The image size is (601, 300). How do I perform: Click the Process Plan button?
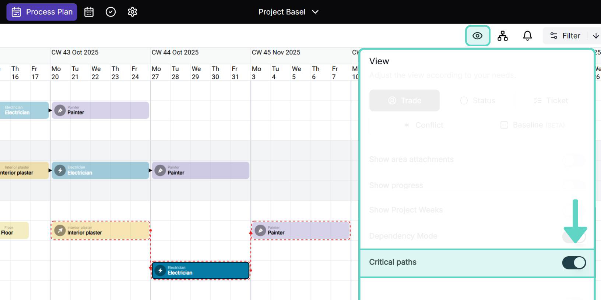(x=42, y=12)
